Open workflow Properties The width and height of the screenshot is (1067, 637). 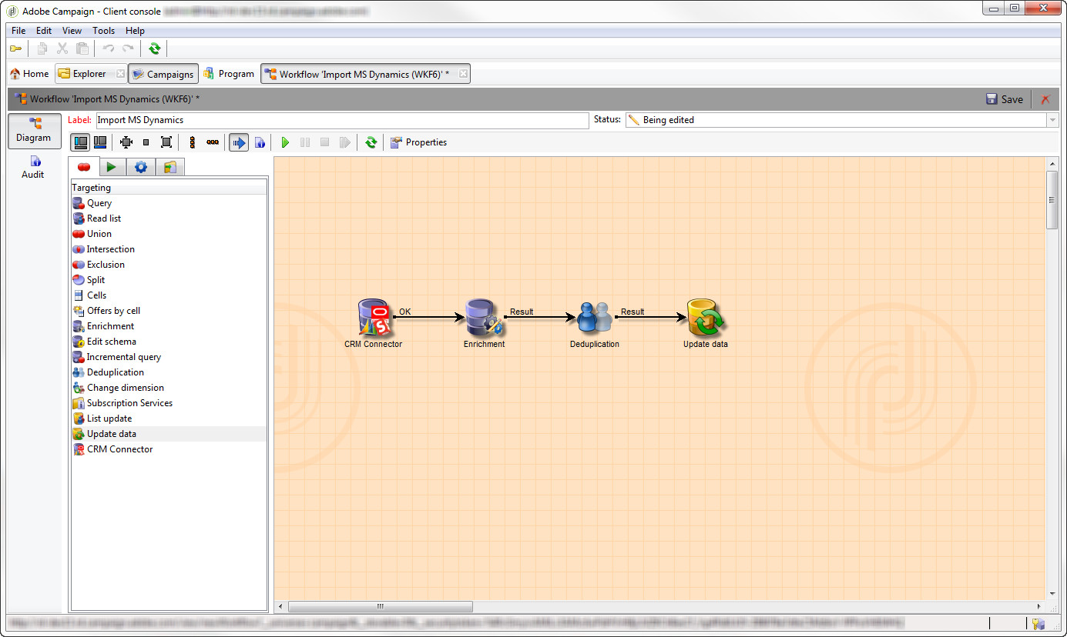click(418, 142)
